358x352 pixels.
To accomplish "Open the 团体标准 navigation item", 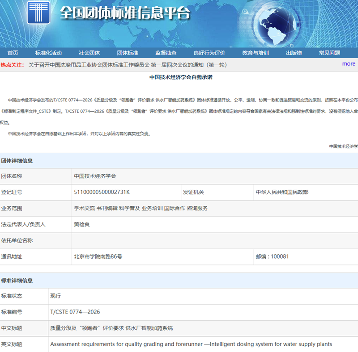I will point(128,53).
